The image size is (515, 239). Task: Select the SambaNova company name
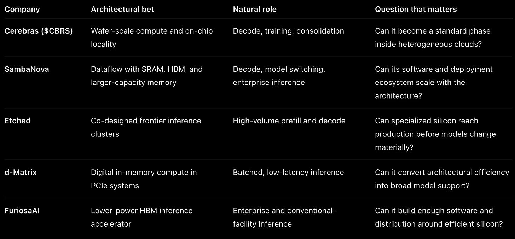[27, 69]
